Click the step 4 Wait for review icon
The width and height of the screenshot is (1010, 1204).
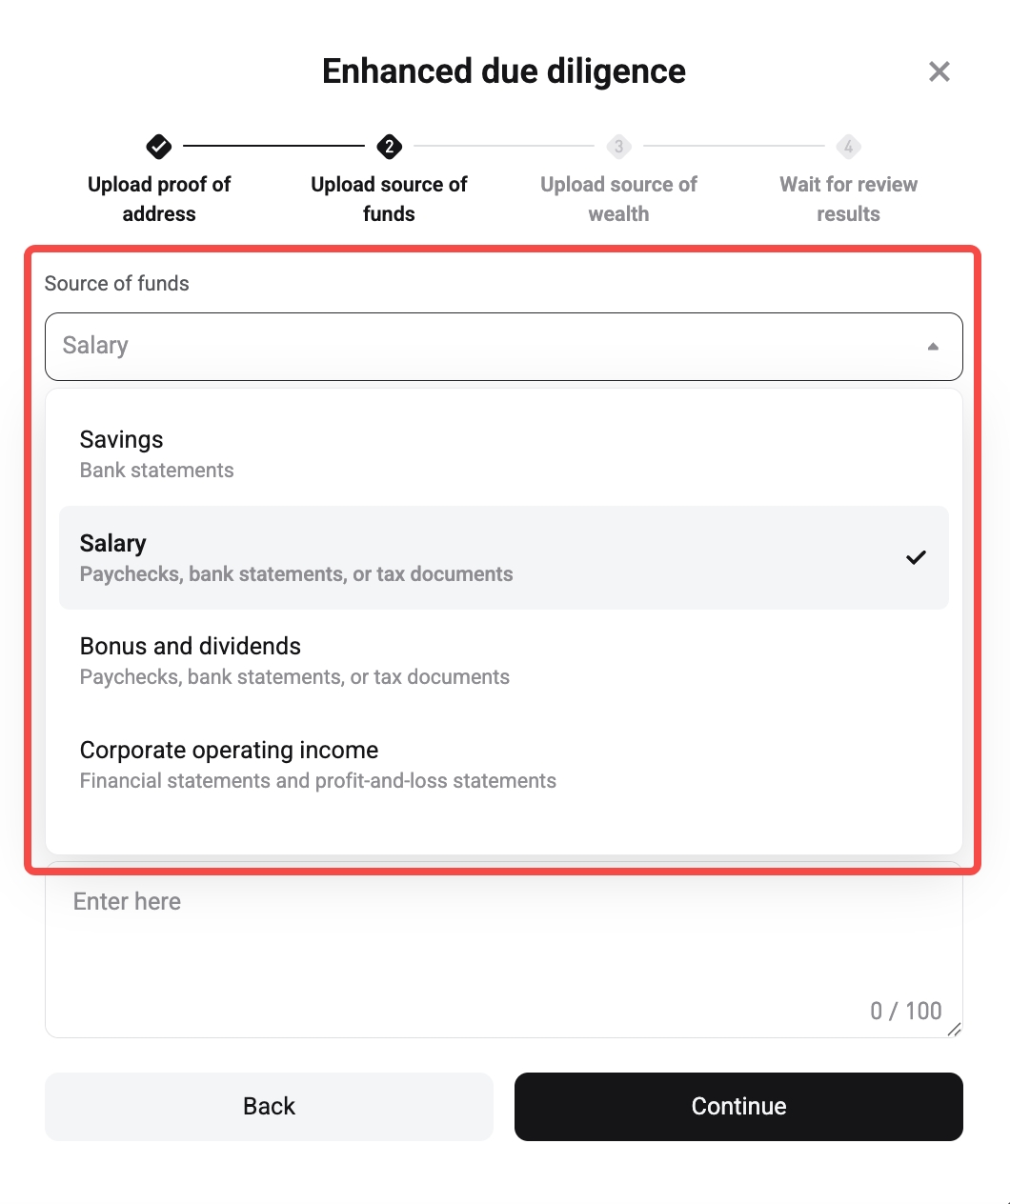click(x=848, y=147)
